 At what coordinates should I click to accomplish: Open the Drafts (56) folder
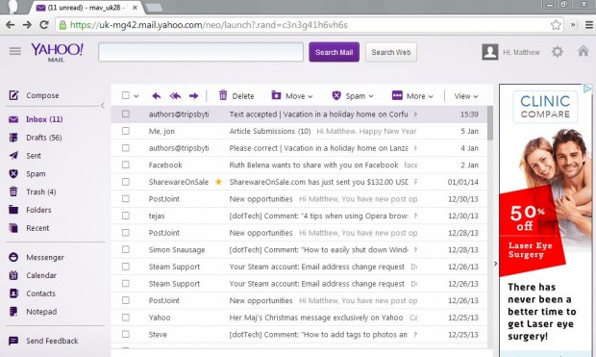pyautogui.click(x=43, y=138)
